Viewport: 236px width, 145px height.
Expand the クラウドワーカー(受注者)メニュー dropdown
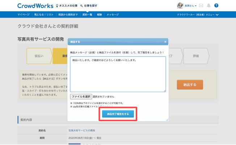(198, 14)
